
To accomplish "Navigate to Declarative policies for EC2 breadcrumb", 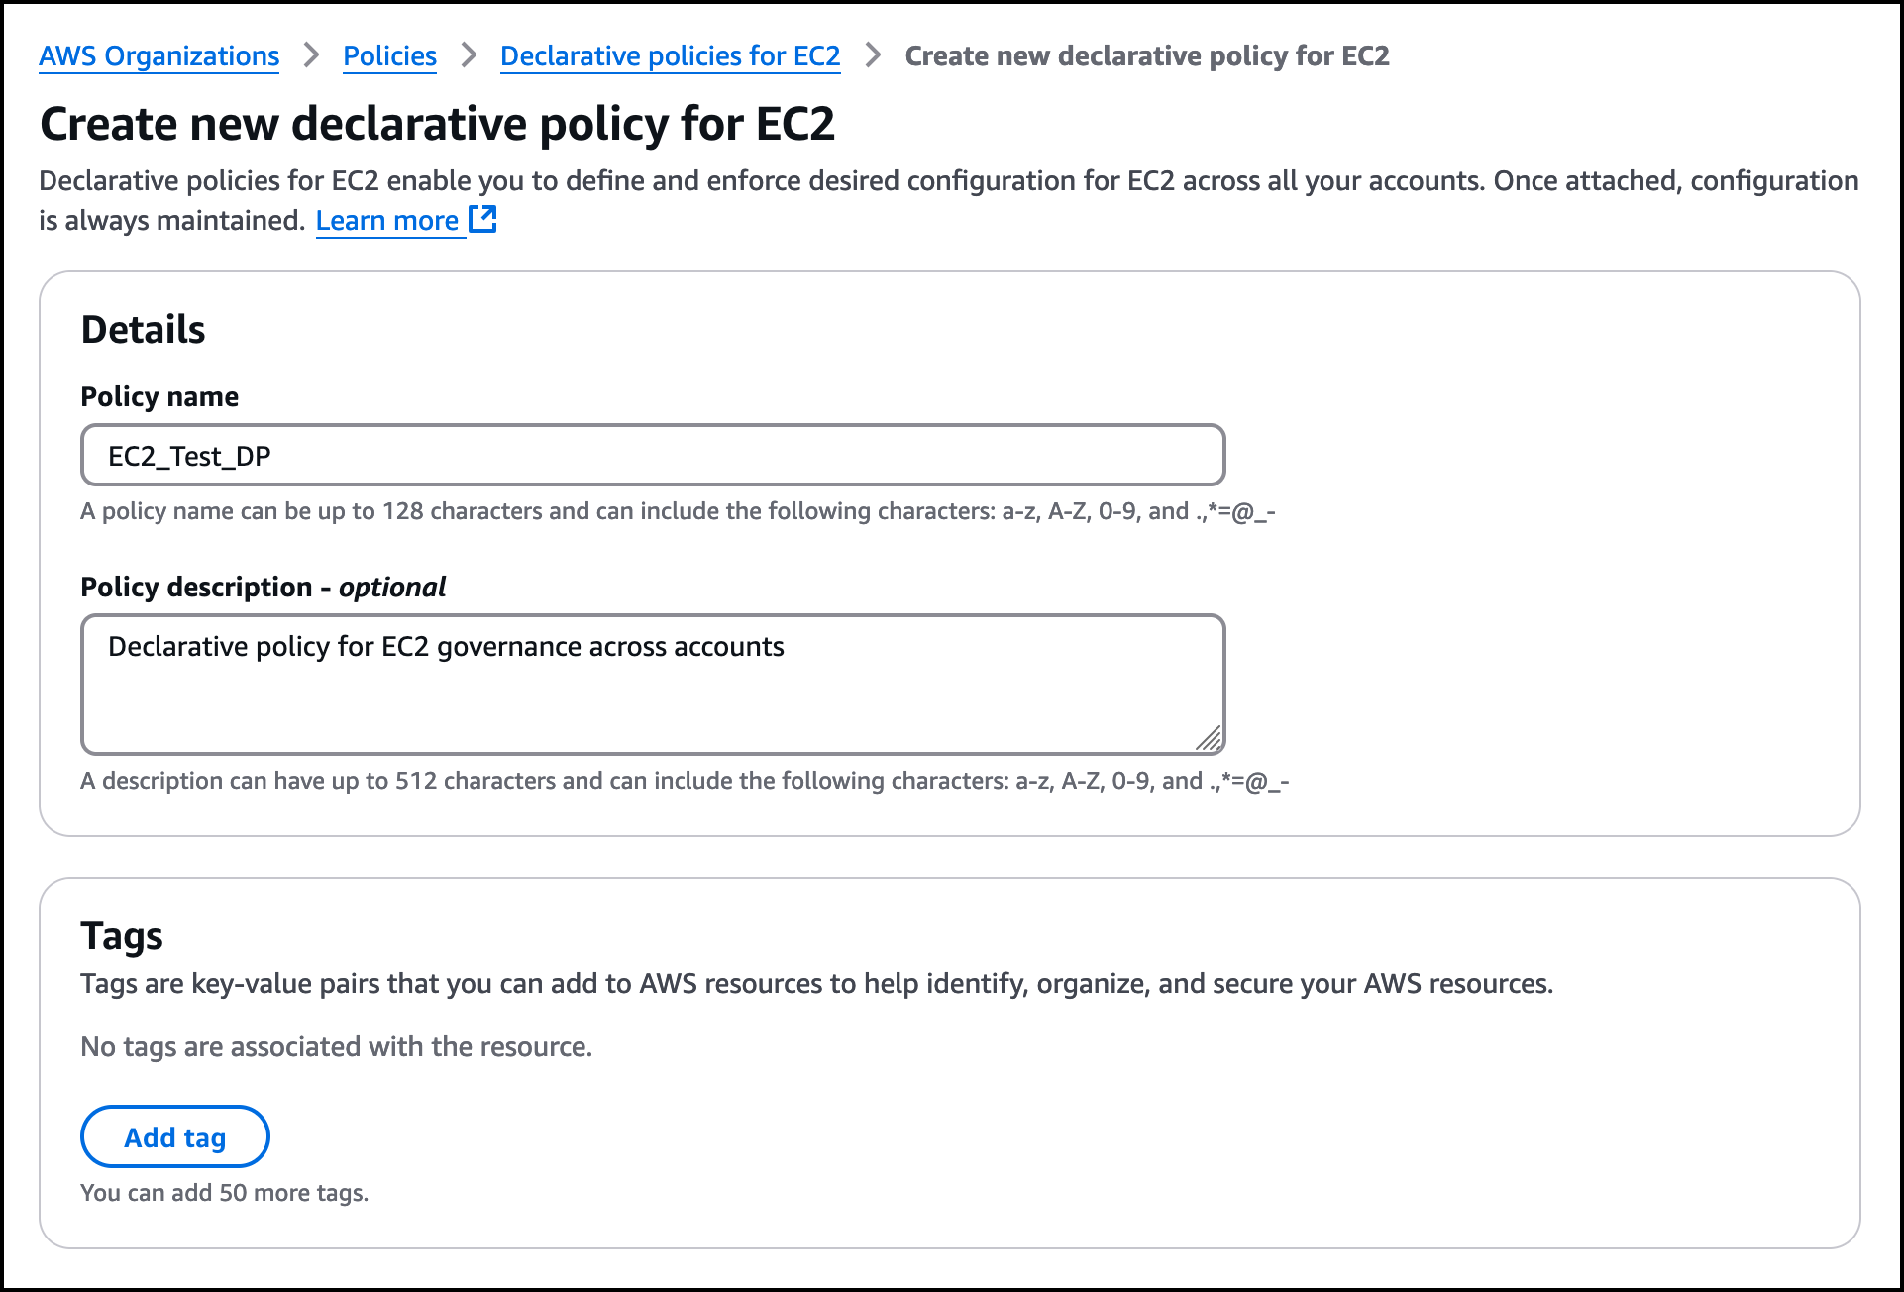I will 670,56.
